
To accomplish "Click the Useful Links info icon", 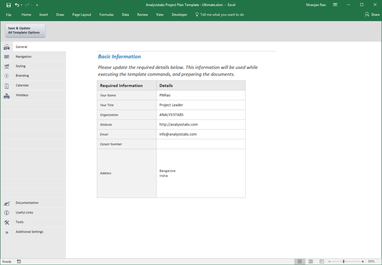I will 6,212.
